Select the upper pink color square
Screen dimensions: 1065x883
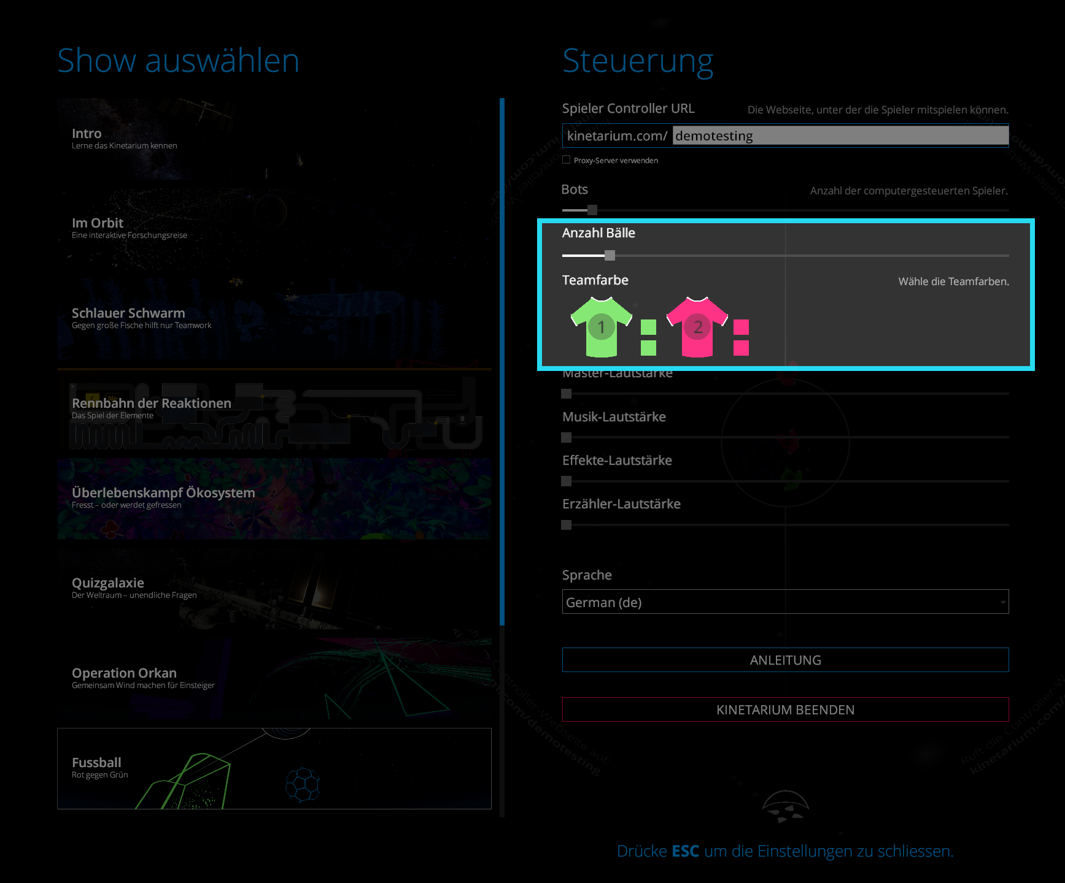pyautogui.click(x=741, y=327)
